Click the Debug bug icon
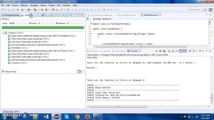This screenshot has height=120, width=214. 22,10
